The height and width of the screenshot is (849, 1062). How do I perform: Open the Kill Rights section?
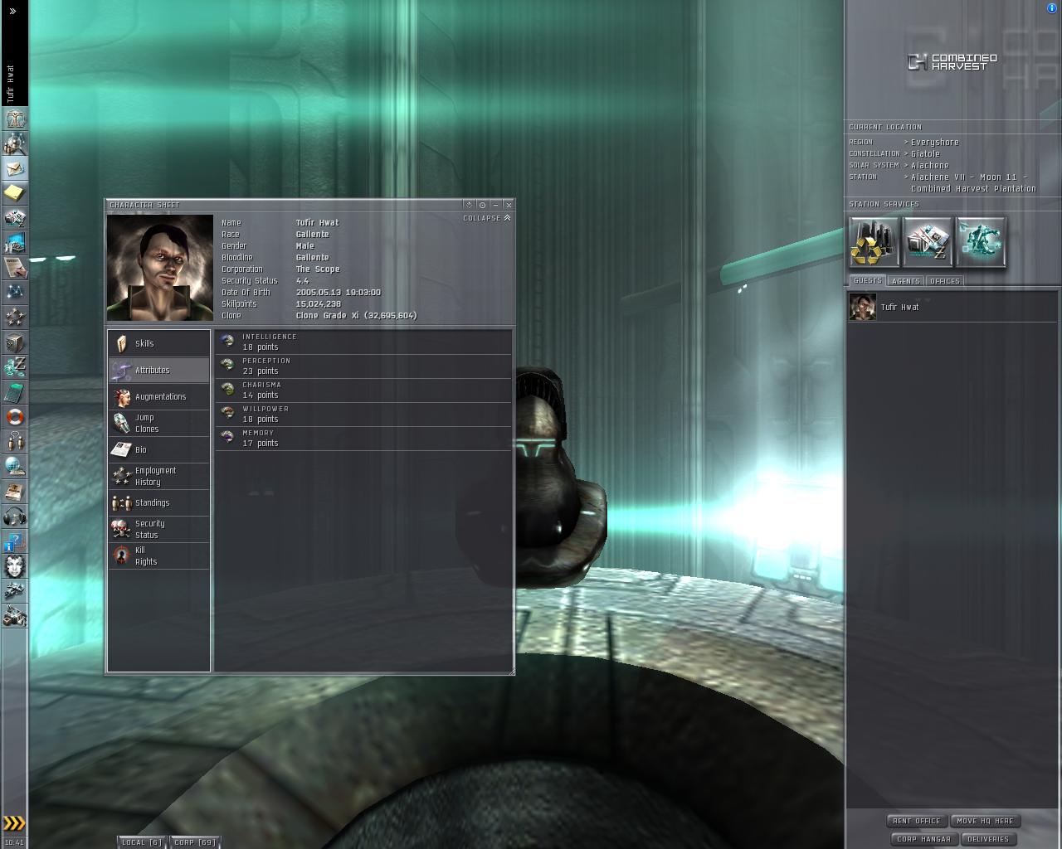(158, 555)
